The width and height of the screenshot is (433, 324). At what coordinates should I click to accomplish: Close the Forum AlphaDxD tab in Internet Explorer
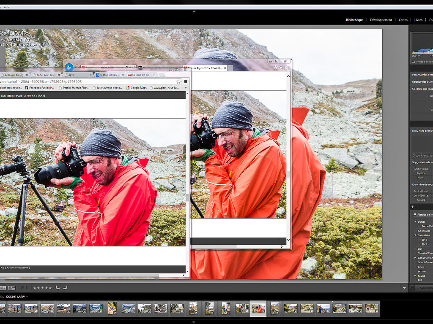coord(225,68)
